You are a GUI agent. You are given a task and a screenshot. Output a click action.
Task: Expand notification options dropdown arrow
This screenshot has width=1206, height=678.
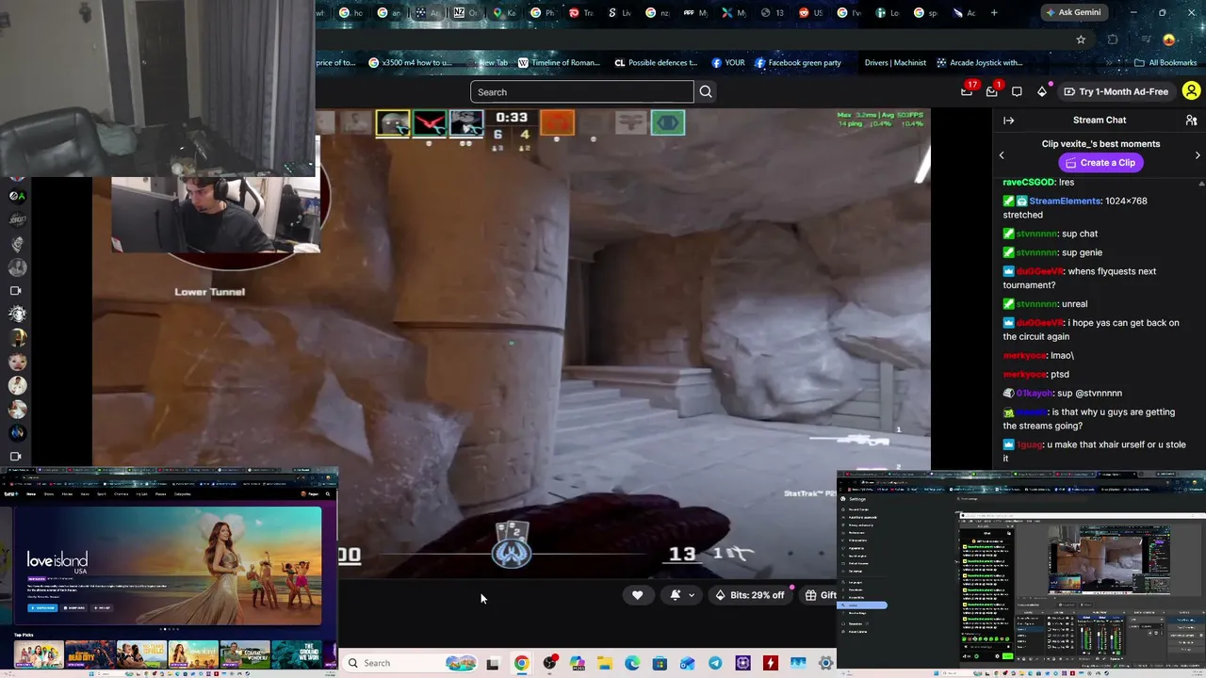692,595
